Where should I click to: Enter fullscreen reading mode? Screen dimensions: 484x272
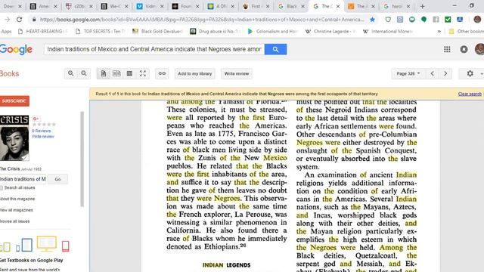(143, 74)
